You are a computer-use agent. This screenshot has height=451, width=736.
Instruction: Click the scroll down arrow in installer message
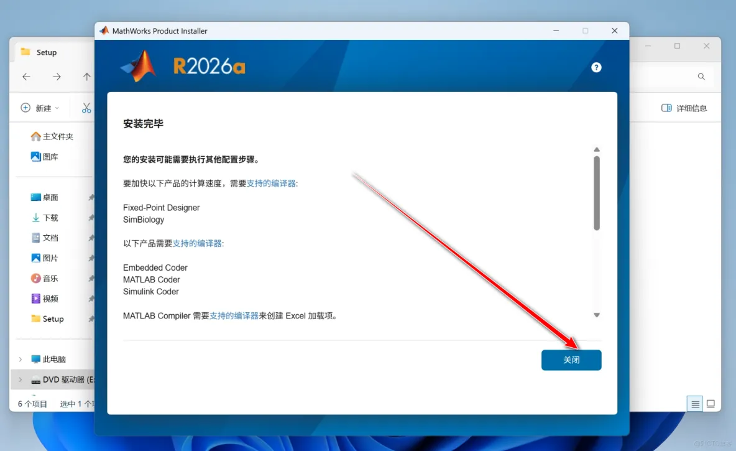point(597,315)
